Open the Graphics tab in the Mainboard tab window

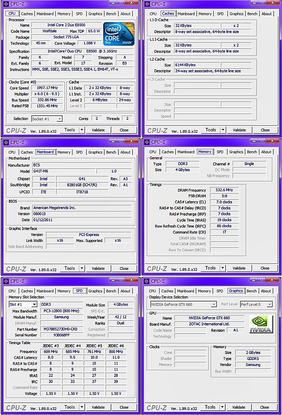click(x=95, y=152)
